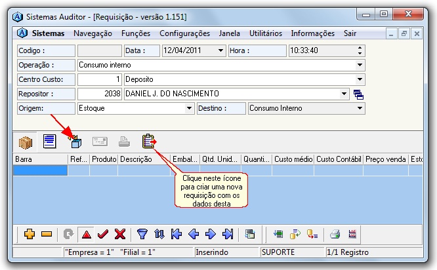Open the Configurações menu
The image size is (437, 270).
pos(184,33)
